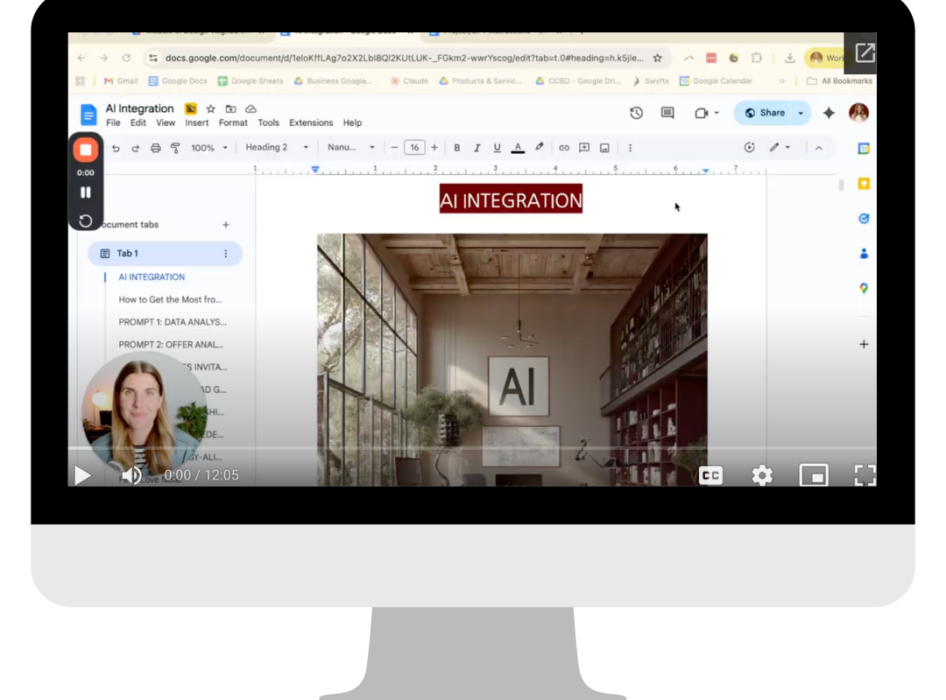Open the Tools menu

tap(269, 122)
